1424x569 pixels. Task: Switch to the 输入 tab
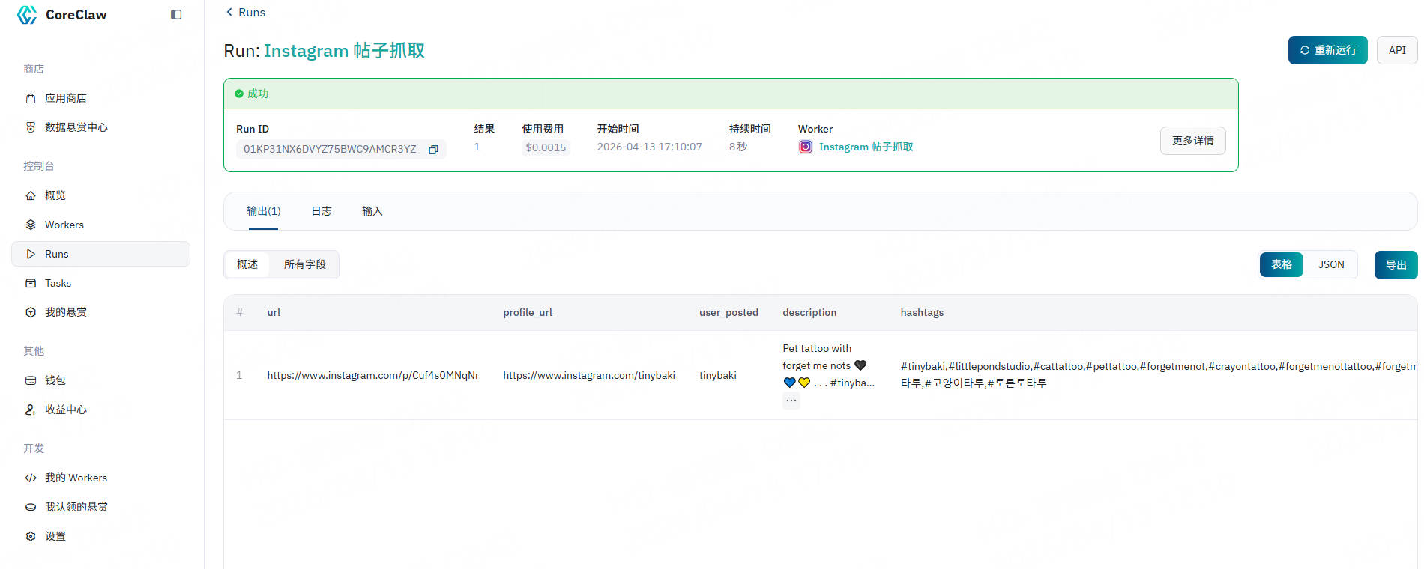tap(372, 211)
